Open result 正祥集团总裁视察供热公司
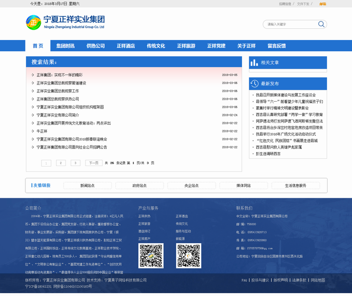The image size is (352, 296). (x=58, y=99)
